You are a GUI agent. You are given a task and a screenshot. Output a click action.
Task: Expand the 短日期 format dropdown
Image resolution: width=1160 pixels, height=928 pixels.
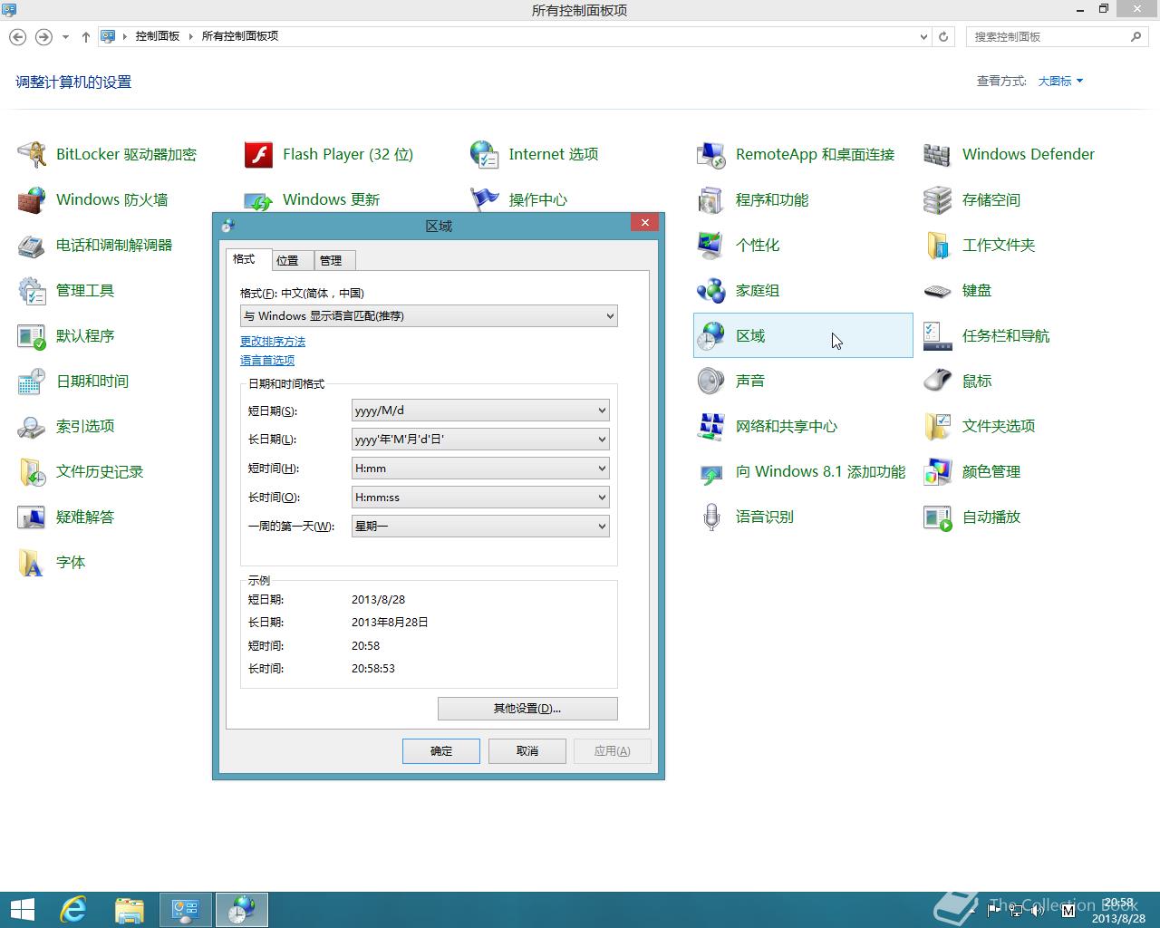click(x=480, y=411)
